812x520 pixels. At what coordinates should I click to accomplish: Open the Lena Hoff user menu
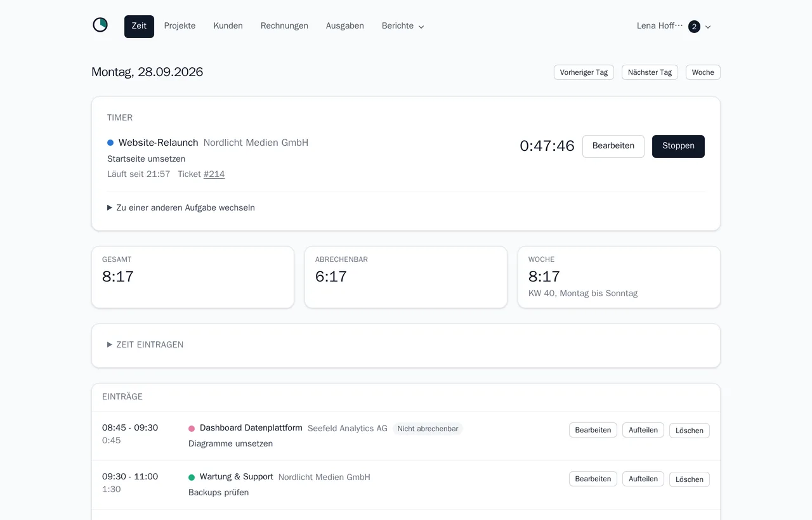(x=674, y=27)
